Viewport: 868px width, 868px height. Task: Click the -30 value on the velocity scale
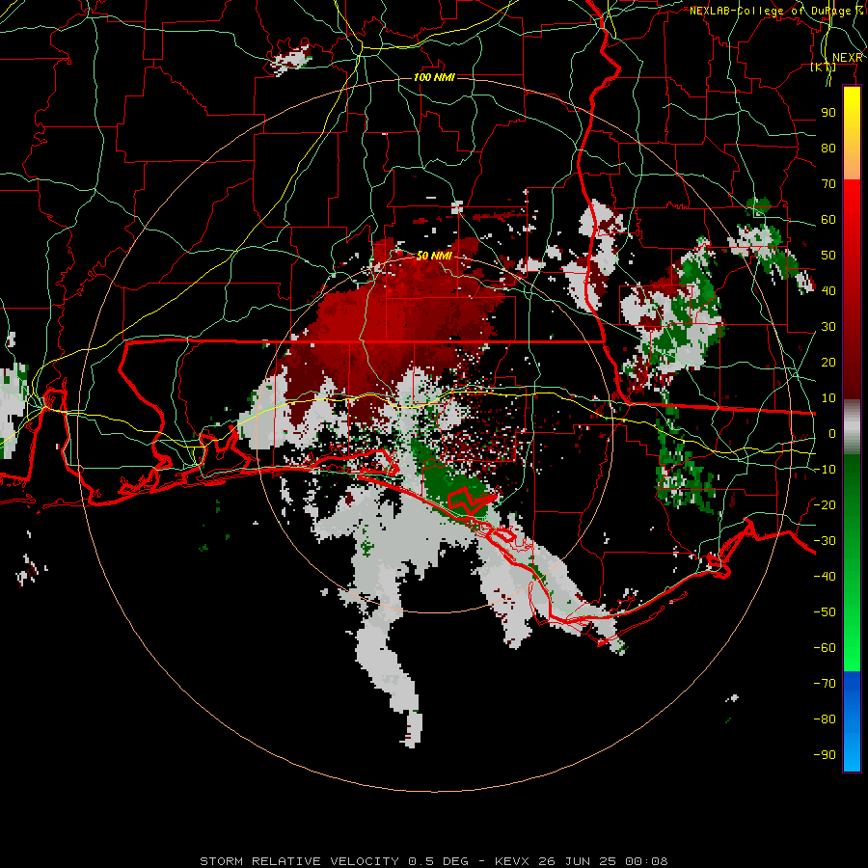pyautogui.click(x=825, y=541)
